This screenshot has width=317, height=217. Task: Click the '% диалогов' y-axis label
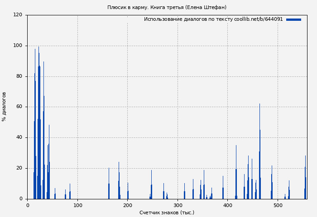click(x=5, y=107)
